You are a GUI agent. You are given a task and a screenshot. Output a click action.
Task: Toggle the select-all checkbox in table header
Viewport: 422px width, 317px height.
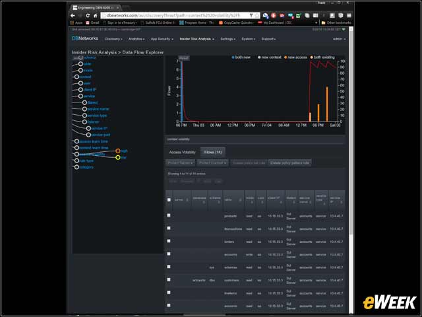[169, 200]
